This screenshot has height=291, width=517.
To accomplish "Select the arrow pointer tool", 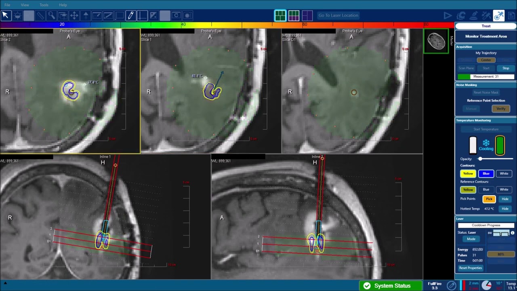I will (x=5, y=15).
